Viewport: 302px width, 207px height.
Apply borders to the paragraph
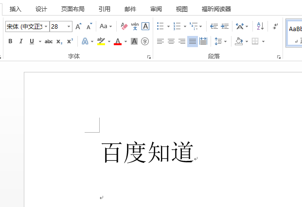(255, 41)
